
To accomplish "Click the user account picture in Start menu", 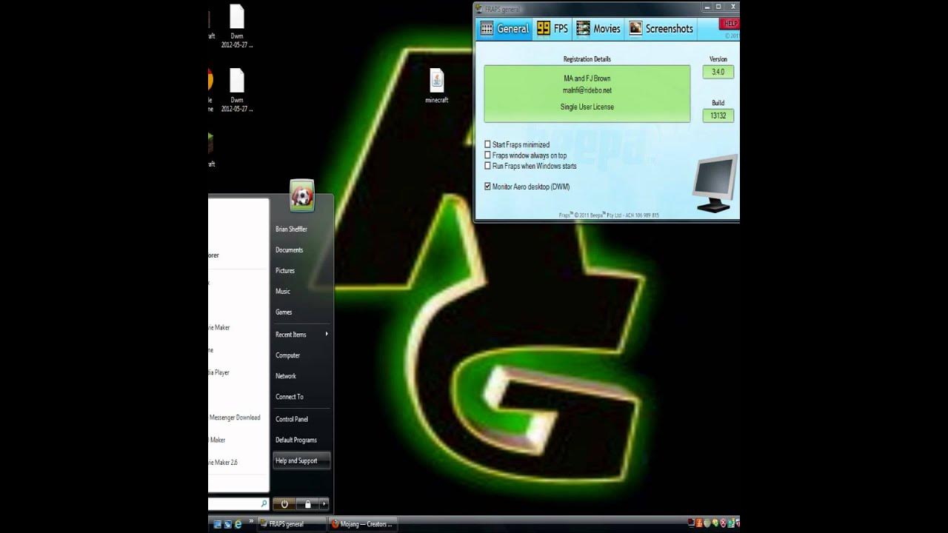I will point(302,195).
